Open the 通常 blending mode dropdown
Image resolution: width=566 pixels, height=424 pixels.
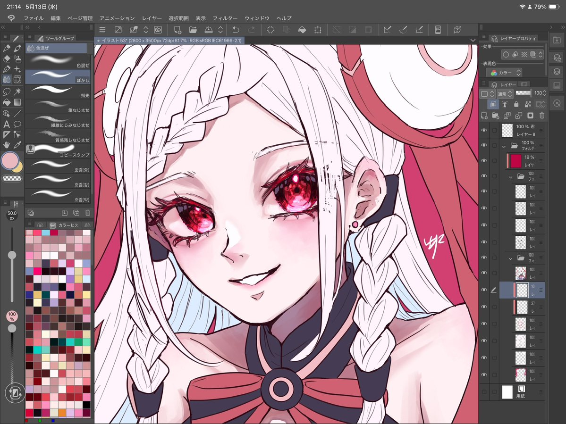point(505,94)
